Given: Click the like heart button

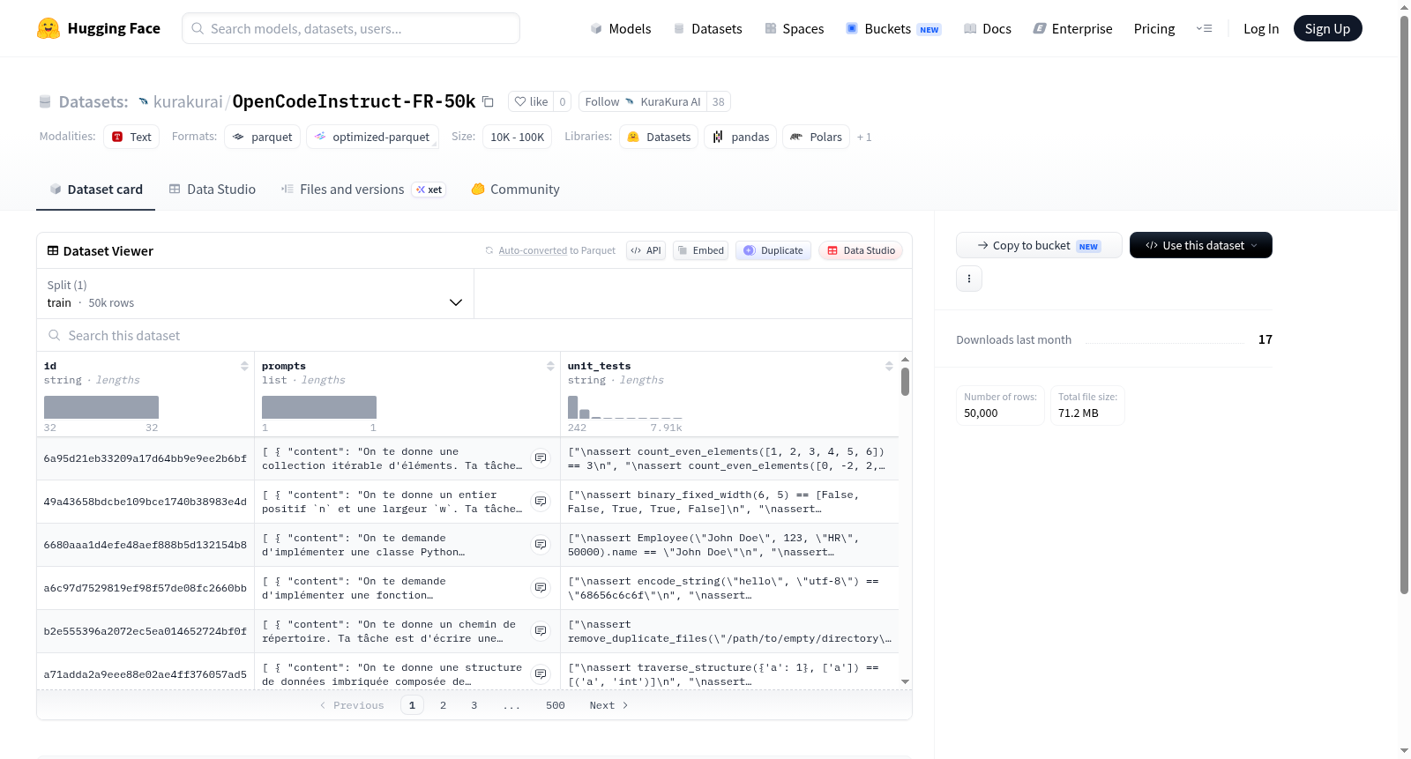Looking at the screenshot, I should click(531, 101).
